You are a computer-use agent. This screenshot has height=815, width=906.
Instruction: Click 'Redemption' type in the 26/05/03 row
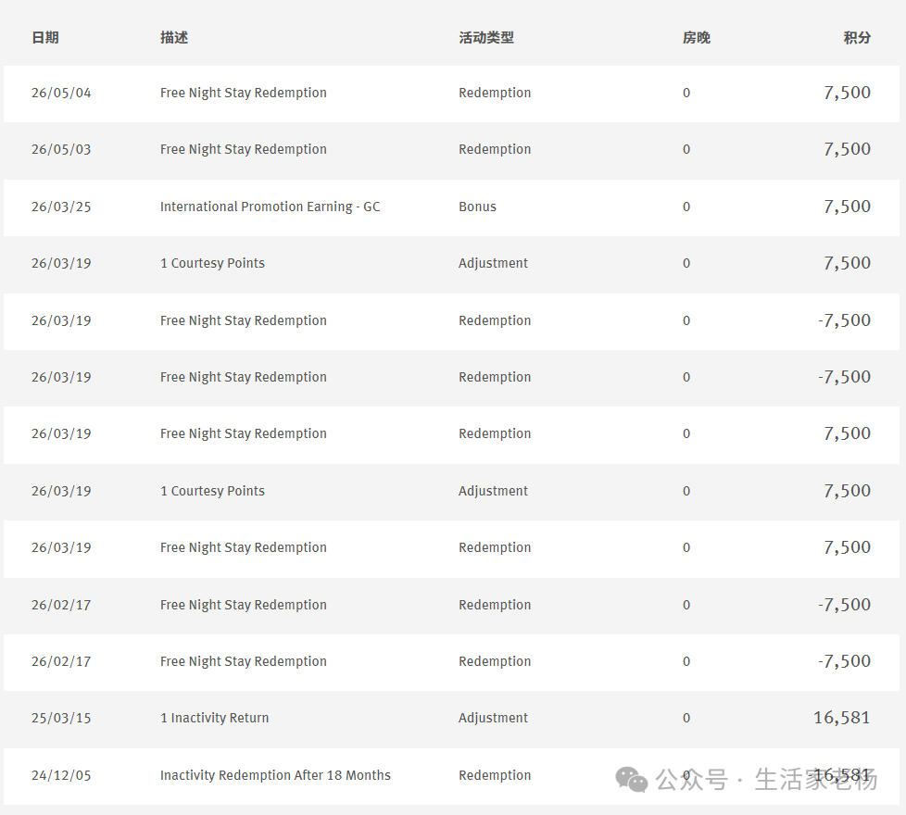click(495, 150)
